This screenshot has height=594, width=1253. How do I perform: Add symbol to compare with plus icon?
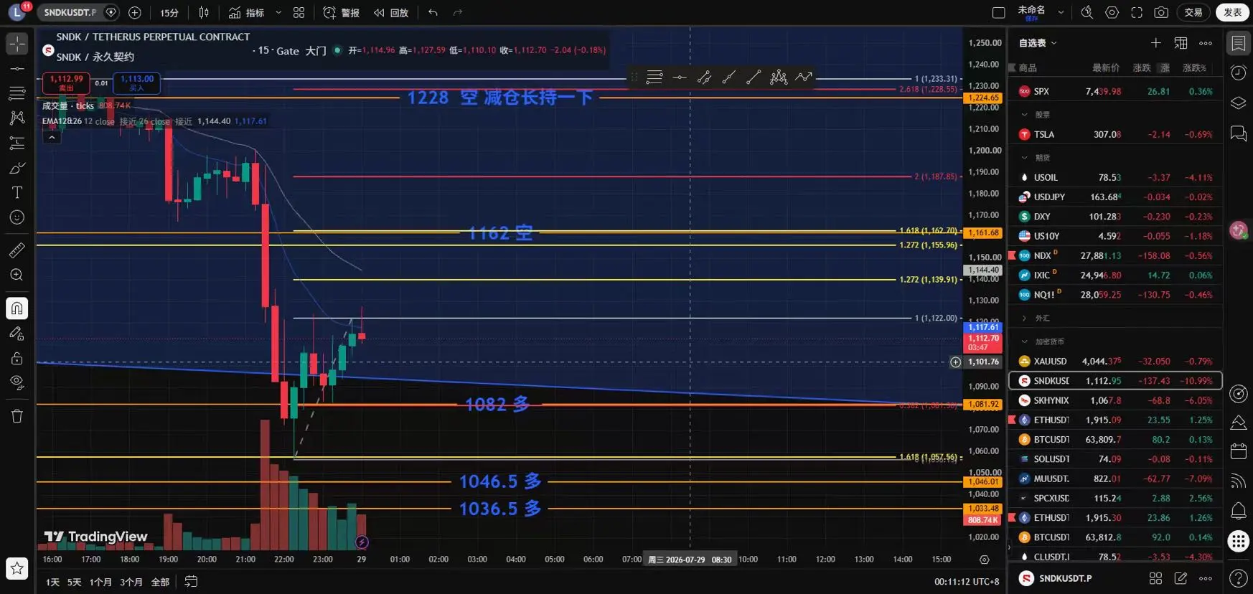(134, 12)
